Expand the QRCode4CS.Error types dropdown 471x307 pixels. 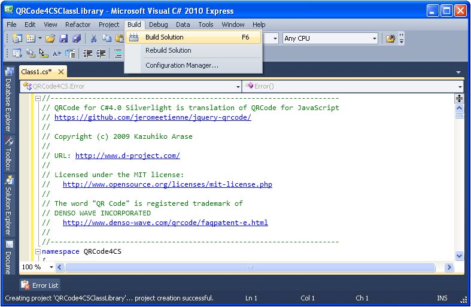coord(238,87)
